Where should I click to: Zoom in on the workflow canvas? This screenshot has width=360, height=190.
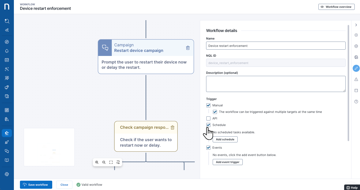pyautogui.click(x=97, y=163)
